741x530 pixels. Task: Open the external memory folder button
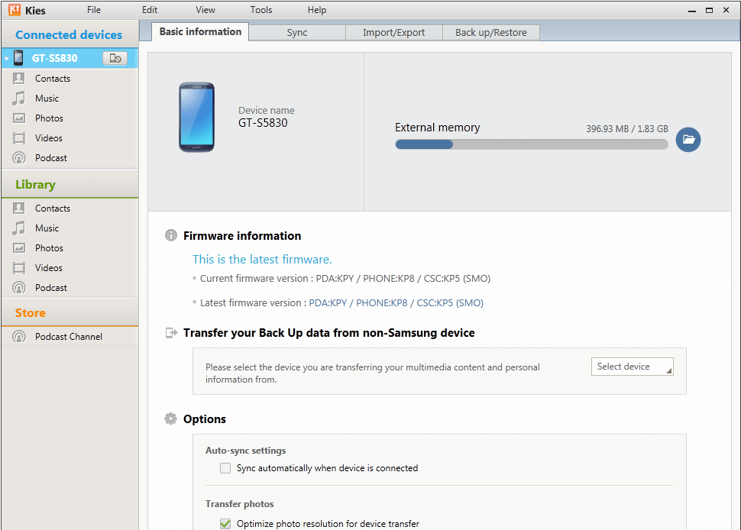click(688, 139)
